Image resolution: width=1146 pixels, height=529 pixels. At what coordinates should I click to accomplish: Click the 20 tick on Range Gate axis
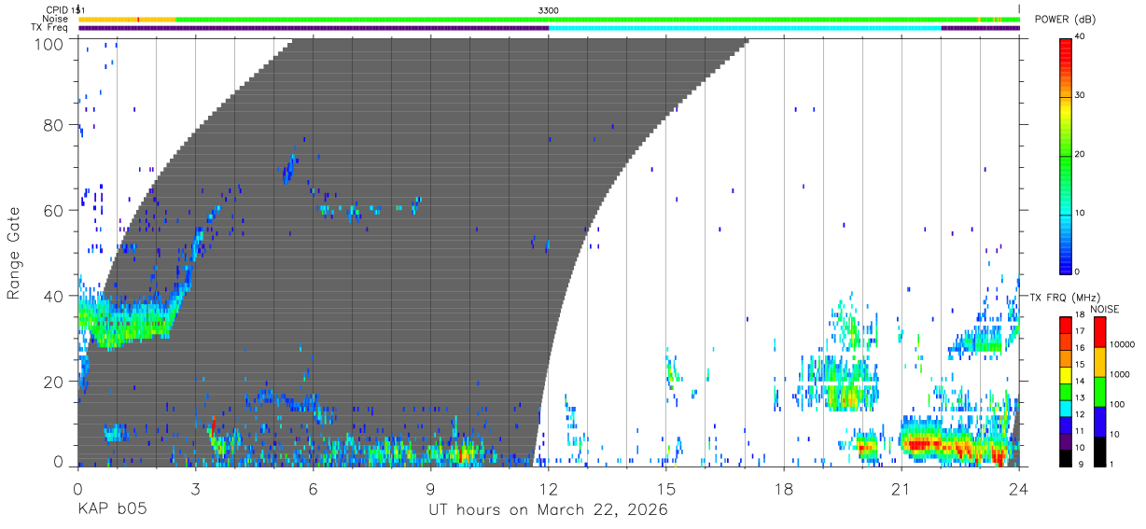(x=55, y=381)
